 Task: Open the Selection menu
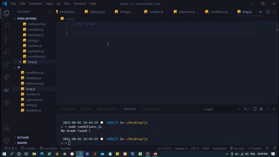pyautogui.click(x=35, y=3)
